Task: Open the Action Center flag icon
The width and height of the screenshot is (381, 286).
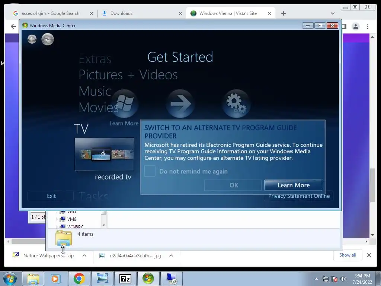Action: [x=334, y=279]
